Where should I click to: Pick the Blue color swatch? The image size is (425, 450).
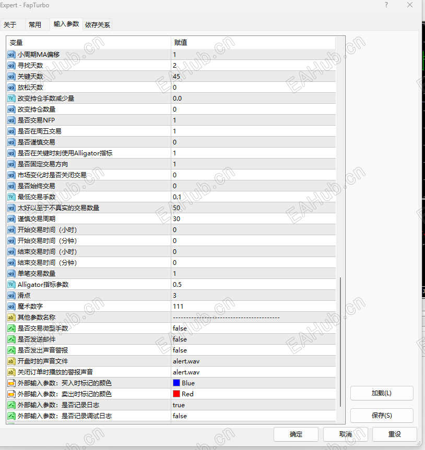coord(176,383)
